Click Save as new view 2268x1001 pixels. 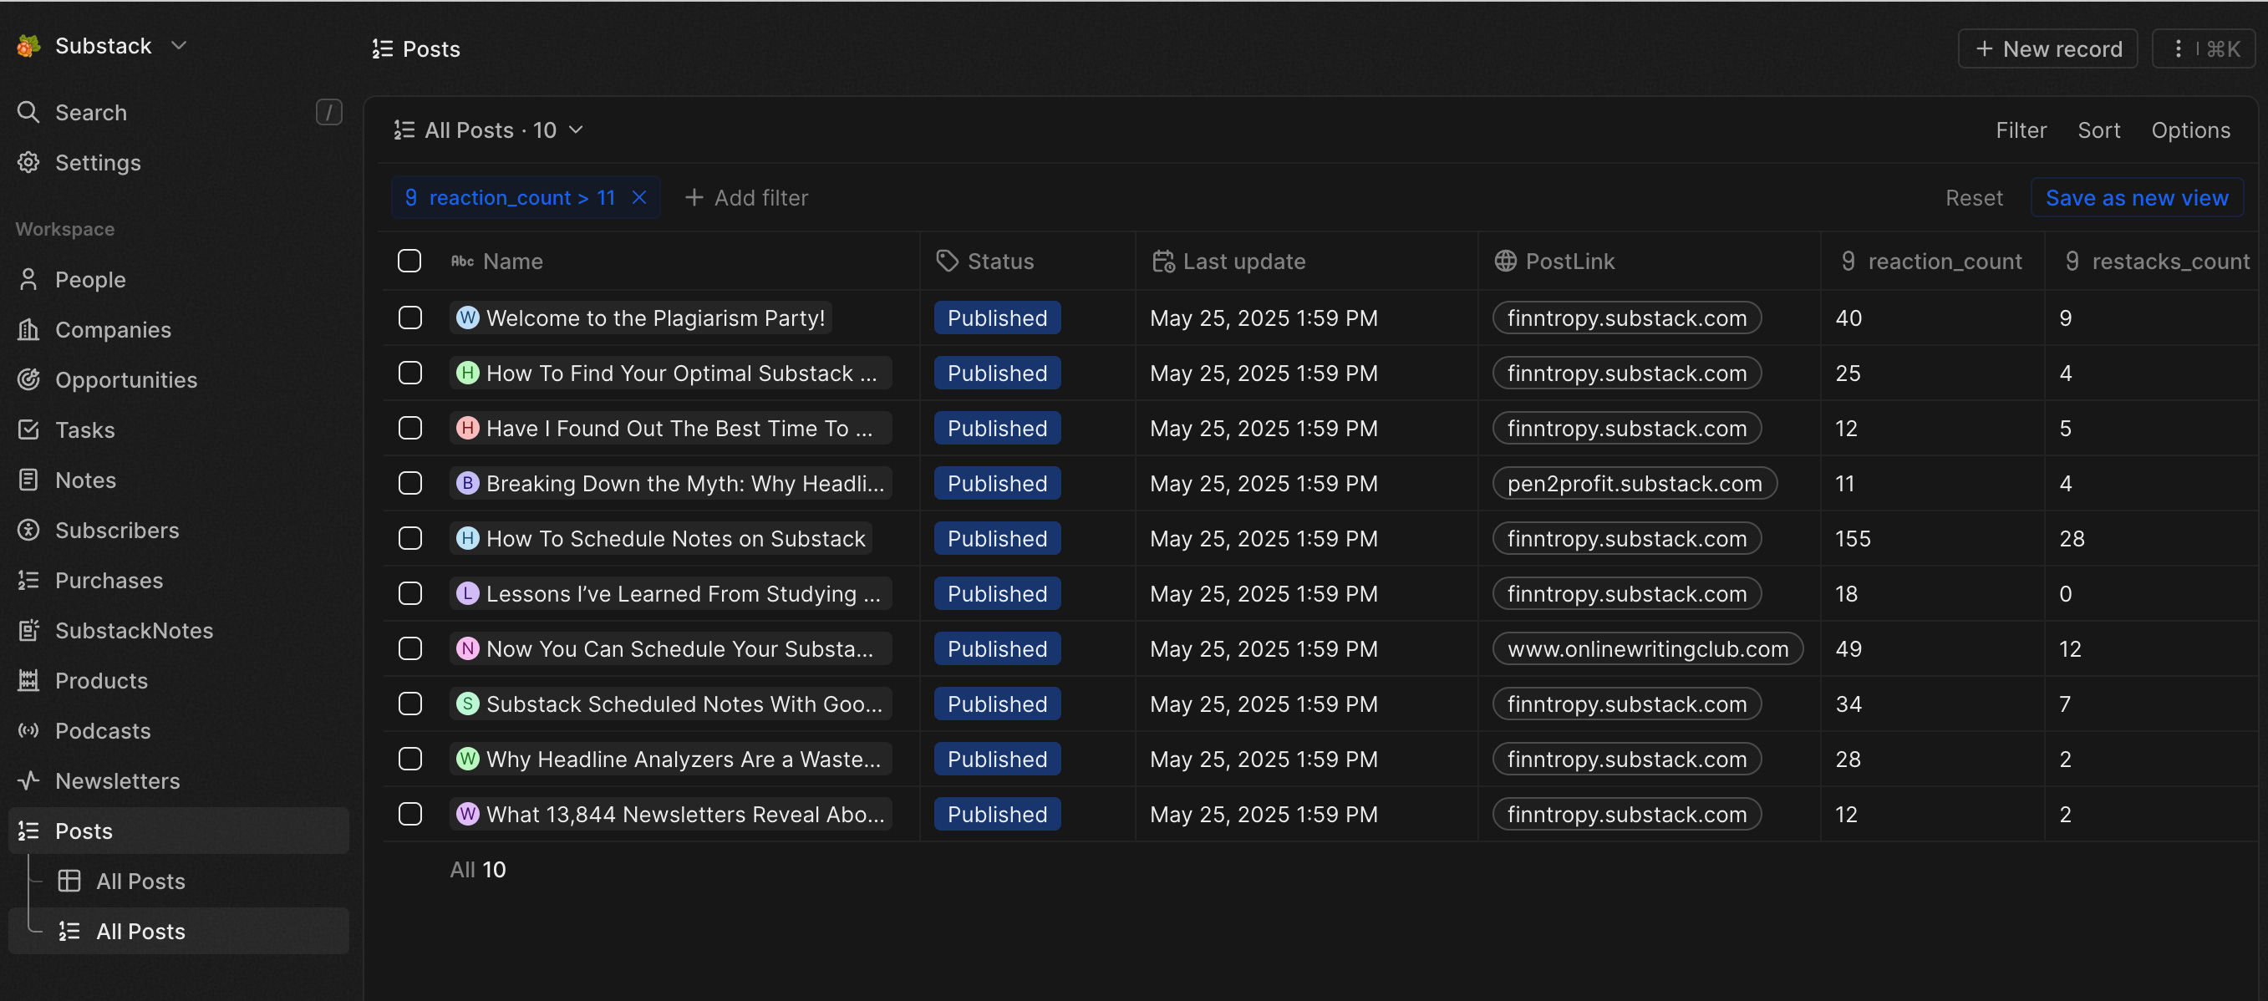pos(2137,198)
